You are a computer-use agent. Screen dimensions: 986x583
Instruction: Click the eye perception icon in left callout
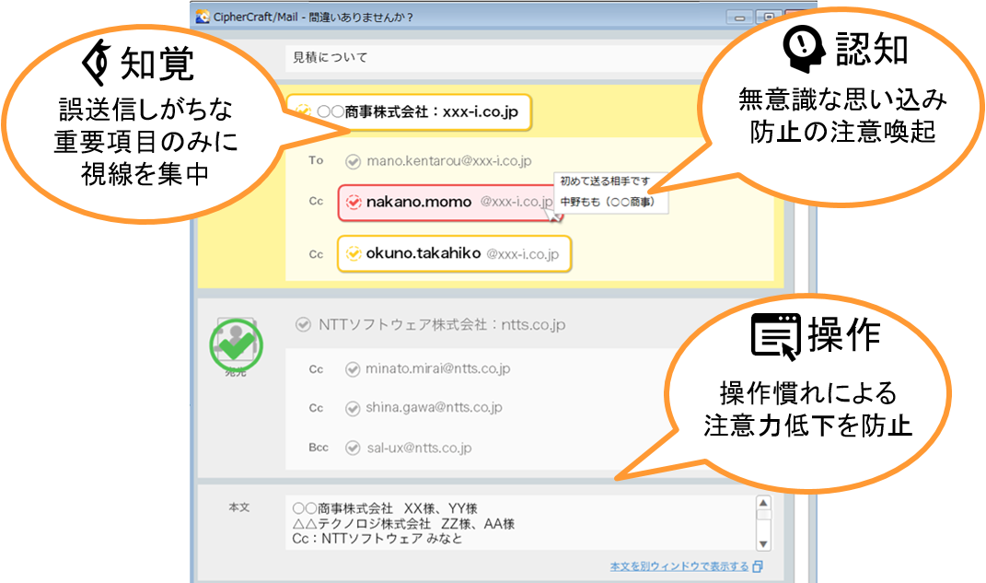[x=94, y=63]
